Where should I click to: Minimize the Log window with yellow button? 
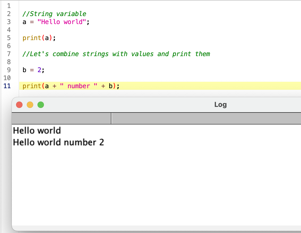click(30, 105)
